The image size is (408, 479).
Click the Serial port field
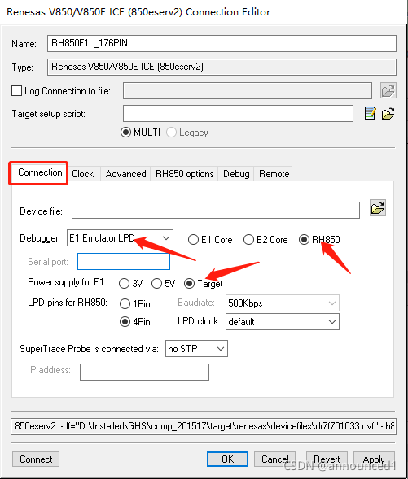pos(124,262)
